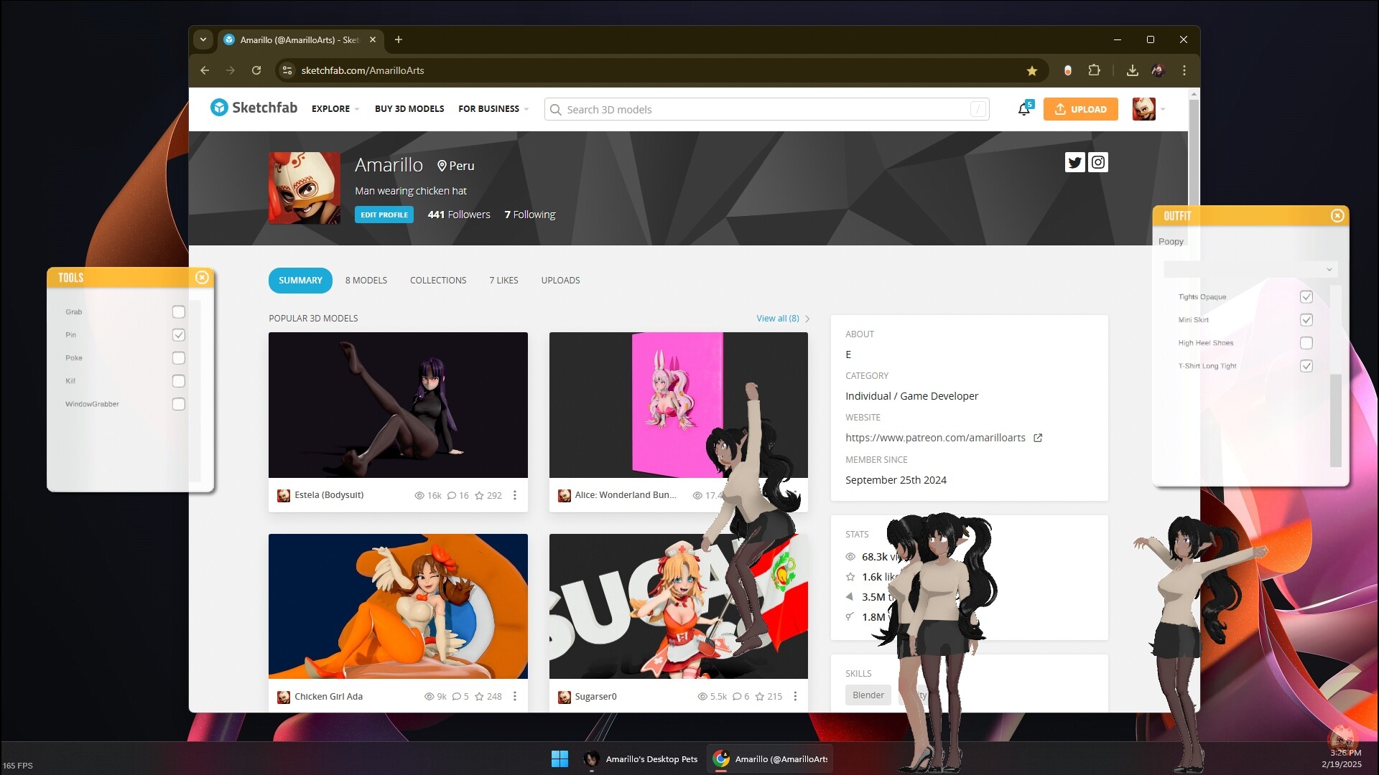
Task: Click the Outfit panel scrollbar
Action: pyautogui.click(x=1335, y=420)
